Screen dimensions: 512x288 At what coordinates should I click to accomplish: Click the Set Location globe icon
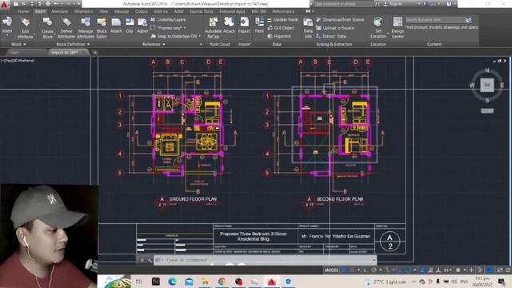coord(378,22)
